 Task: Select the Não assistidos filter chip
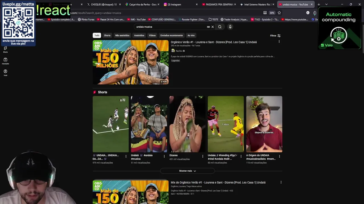(122, 35)
